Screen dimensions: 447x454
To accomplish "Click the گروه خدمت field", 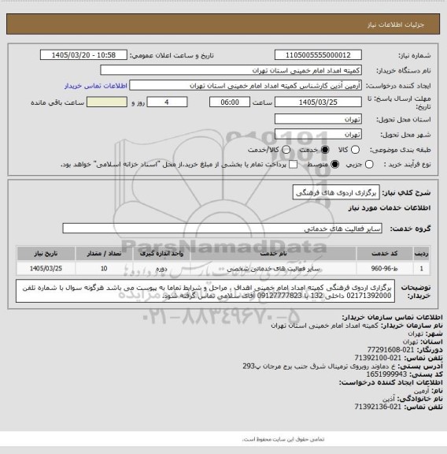I will [x=222, y=229].
